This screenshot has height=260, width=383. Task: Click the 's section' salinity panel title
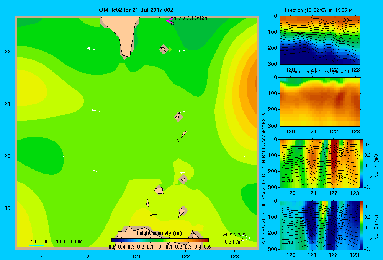(319, 72)
